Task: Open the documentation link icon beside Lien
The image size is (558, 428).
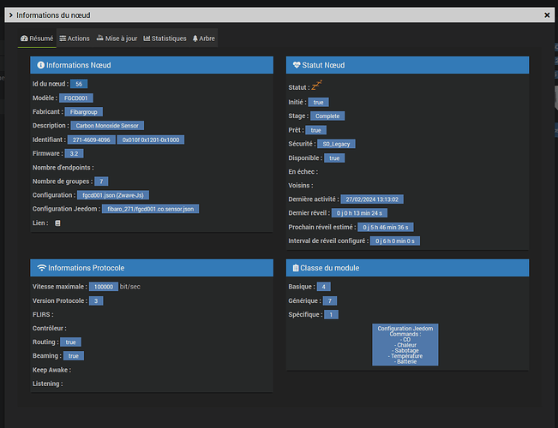Action: [57, 223]
